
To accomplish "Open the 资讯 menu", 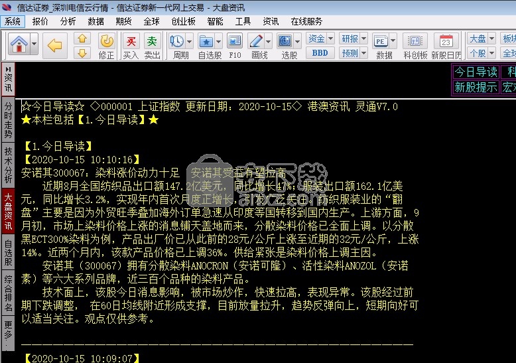I will point(271,21).
